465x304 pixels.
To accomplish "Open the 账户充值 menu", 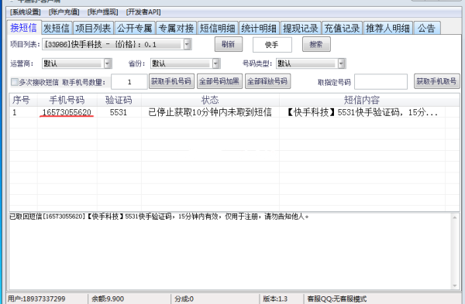I will [64, 12].
